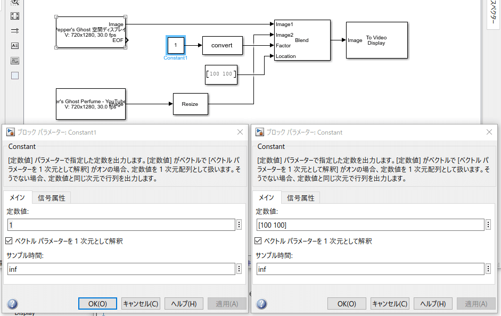
Task: Close the Constant1 block parameters dialog
Action: pyautogui.click(x=240, y=132)
